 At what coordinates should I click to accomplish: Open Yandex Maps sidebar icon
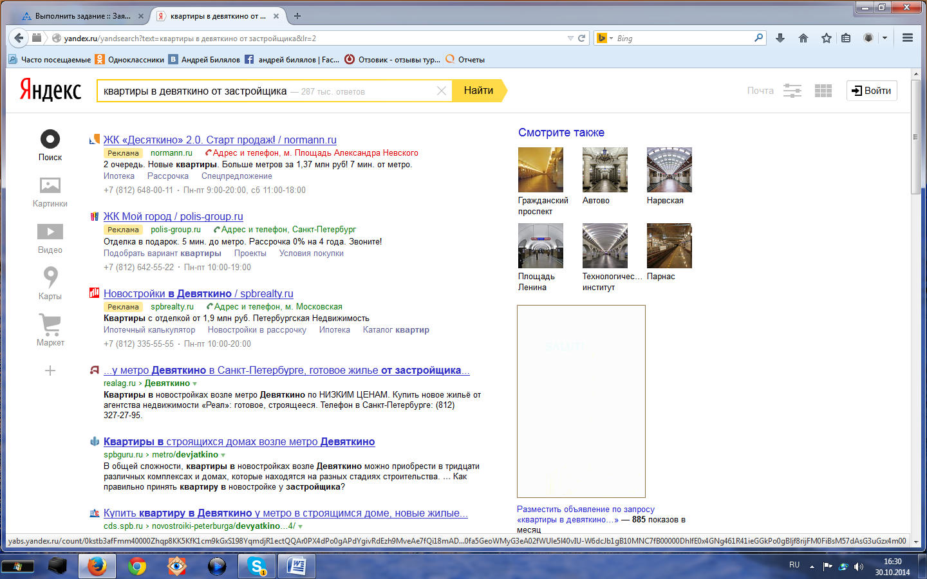(50, 277)
